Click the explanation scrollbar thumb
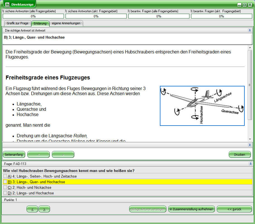Viewport: 255px width, 224px height. tap(250, 85)
